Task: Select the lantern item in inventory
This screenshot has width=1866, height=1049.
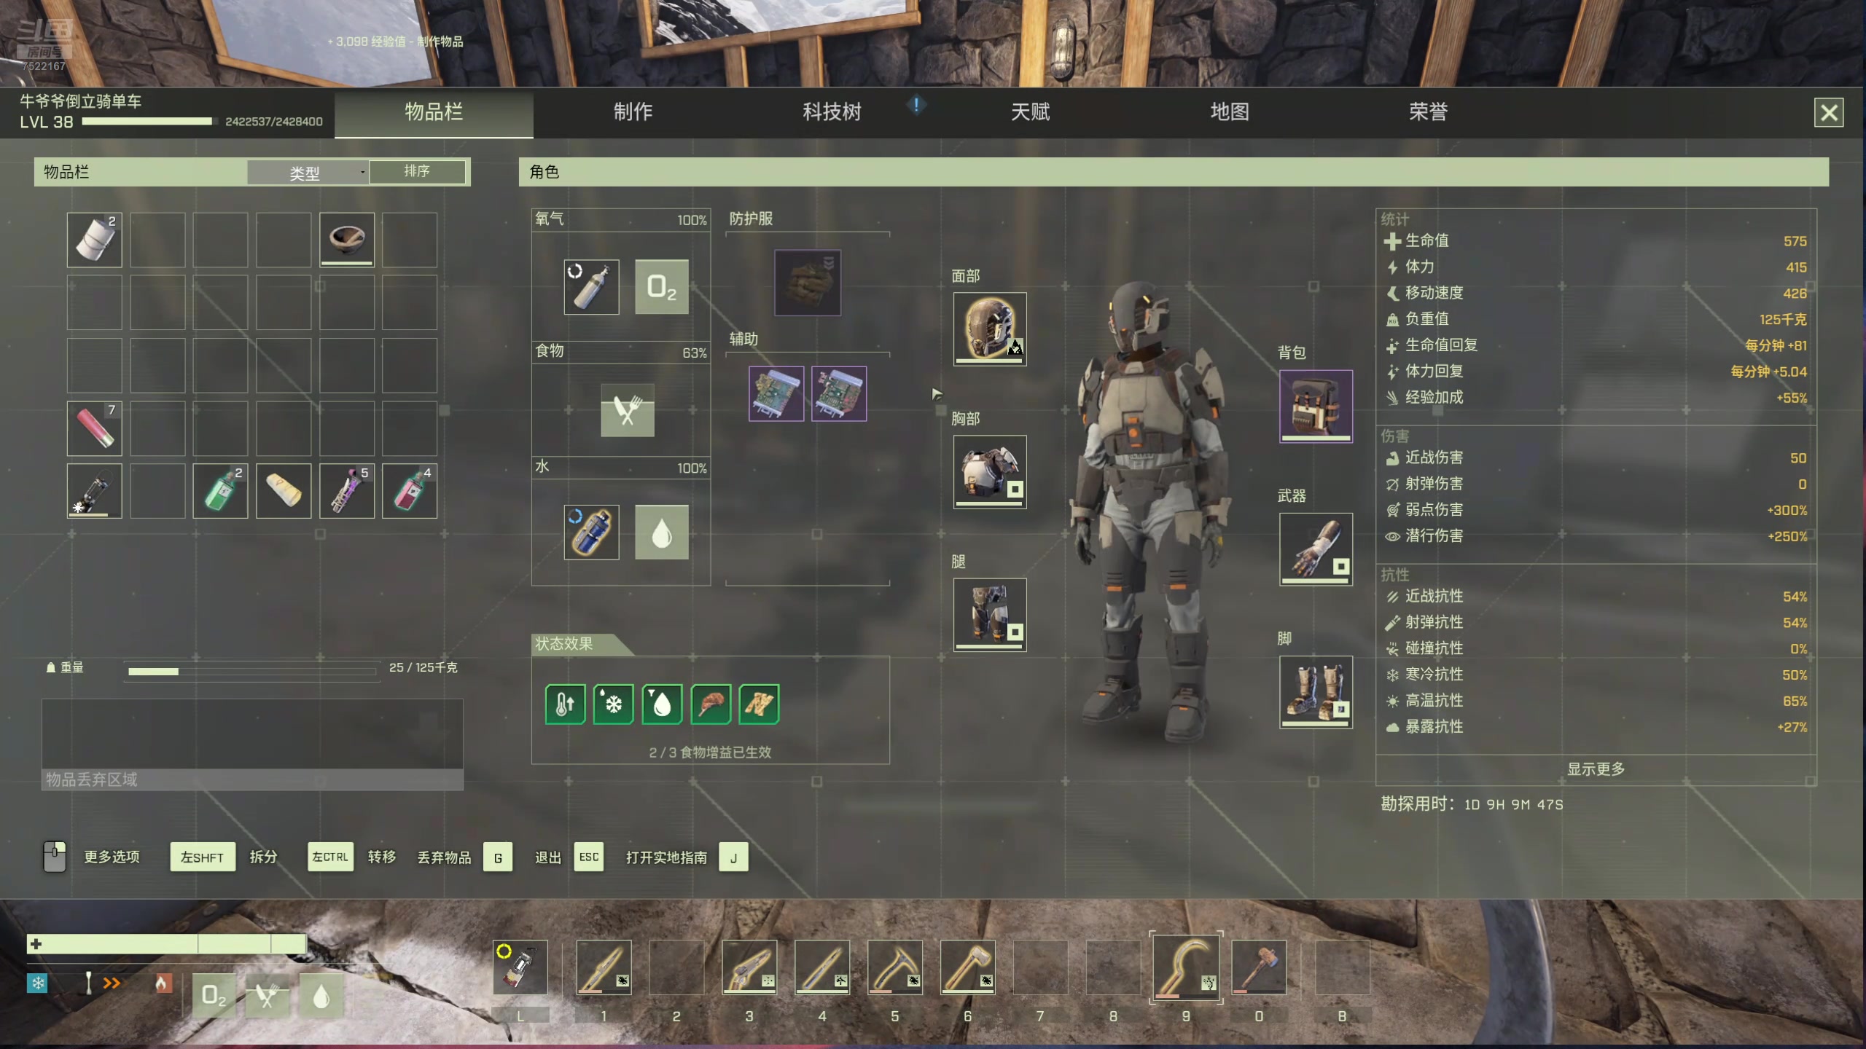Action: tap(95, 491)
